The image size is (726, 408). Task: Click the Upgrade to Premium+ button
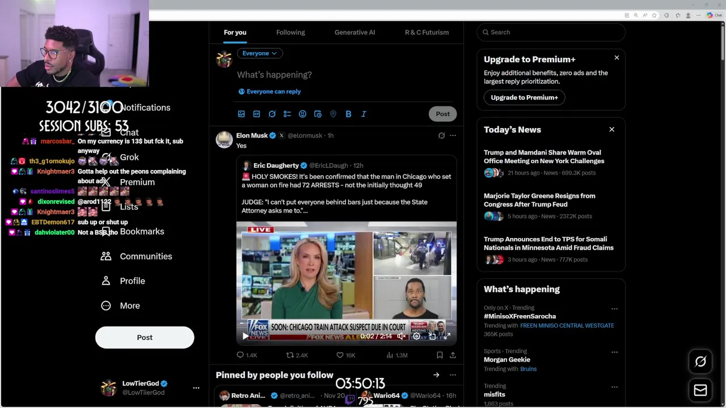[524, 97]
